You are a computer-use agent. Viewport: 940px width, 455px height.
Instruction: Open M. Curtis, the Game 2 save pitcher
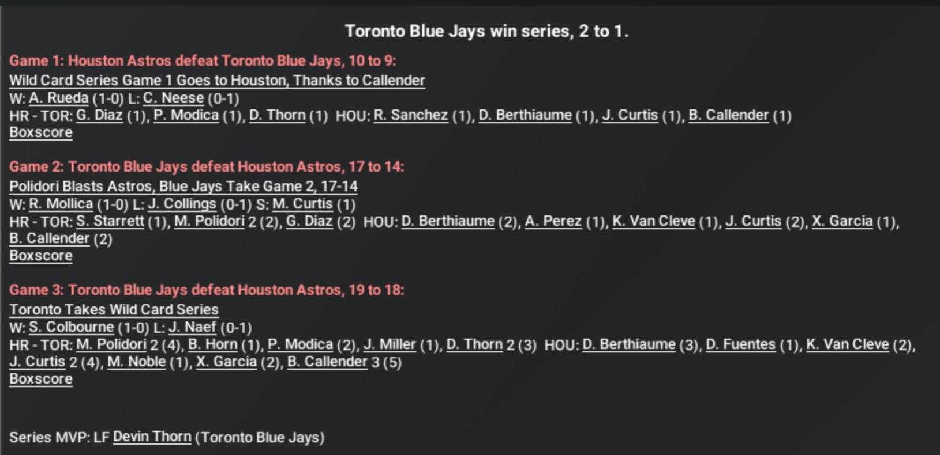(x=302, y=204)
